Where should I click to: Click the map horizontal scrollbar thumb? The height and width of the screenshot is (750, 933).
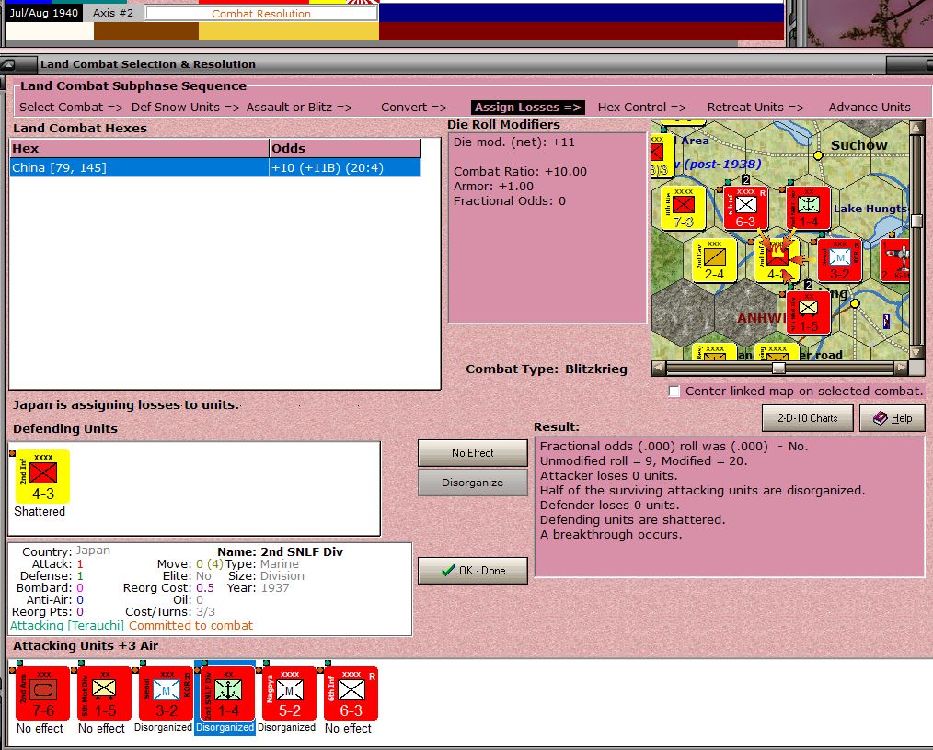[778, 369]
